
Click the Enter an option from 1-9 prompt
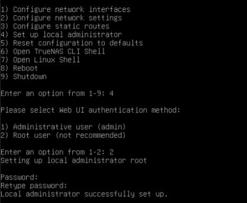[x=53, y=94]
